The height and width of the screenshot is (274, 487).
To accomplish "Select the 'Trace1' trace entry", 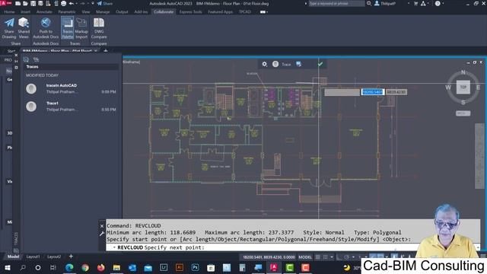I will 71,107.
